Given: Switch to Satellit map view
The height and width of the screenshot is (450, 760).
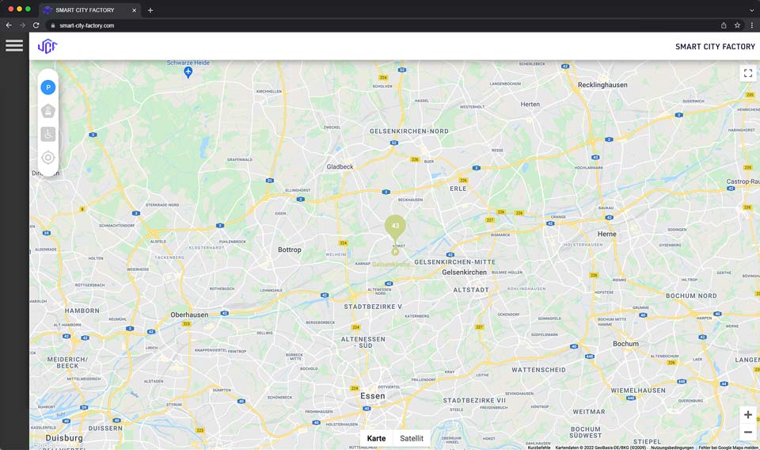Looking at the screenshot, I should pos(412,438).
